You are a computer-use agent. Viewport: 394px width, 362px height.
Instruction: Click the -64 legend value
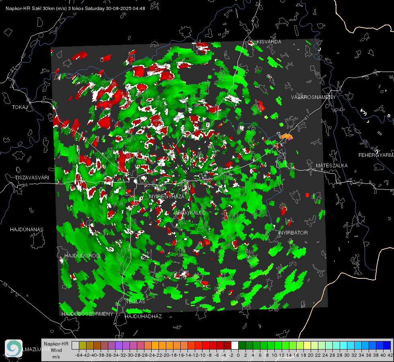79,355
